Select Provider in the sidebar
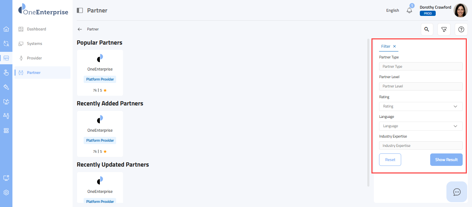The width and height of the screenshot is (472, 207). pyautogui.click(x=34, y=58)
